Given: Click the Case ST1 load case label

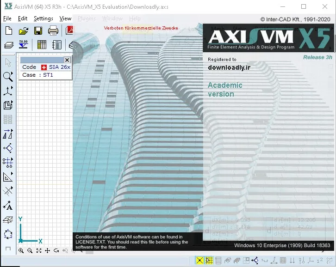Looking at the screenshot, I should coord(37,75).
